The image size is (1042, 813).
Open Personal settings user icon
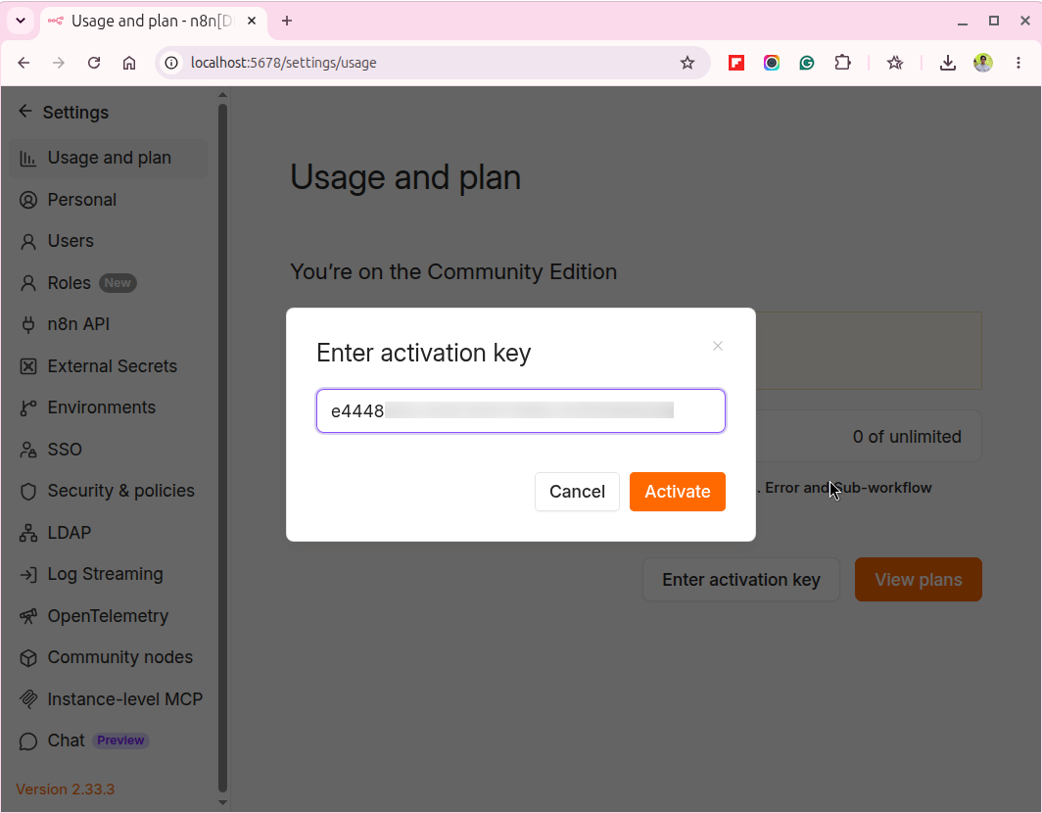(x=27, y=200)
